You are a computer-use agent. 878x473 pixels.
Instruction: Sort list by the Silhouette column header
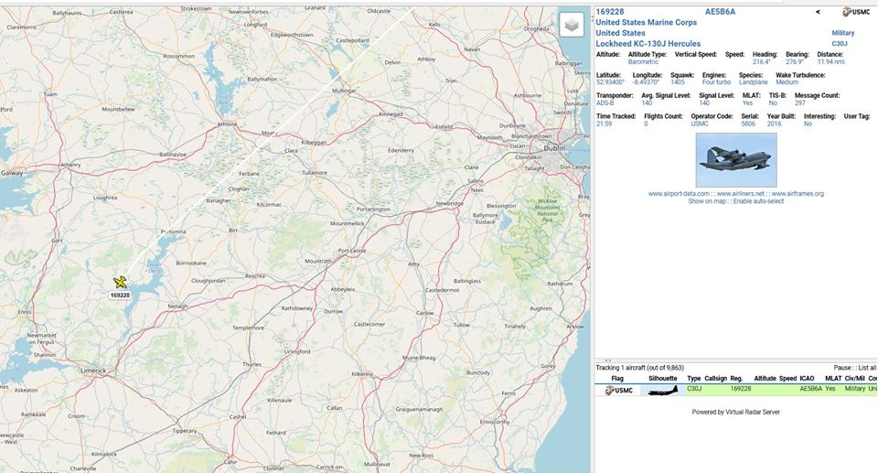(662, 378)
